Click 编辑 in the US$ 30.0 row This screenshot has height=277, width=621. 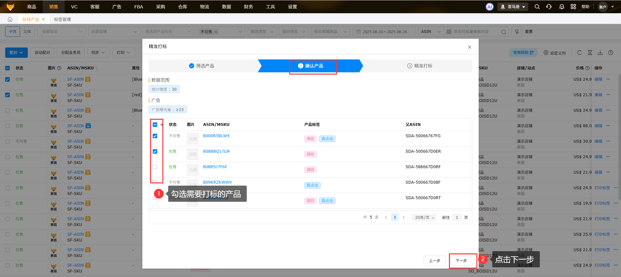pos(598,141)
